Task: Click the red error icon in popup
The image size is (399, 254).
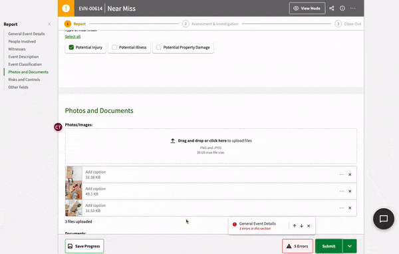Action: tap(235, 224)
